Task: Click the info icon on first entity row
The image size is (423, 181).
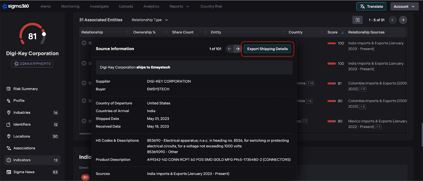Action: point(84,43)
